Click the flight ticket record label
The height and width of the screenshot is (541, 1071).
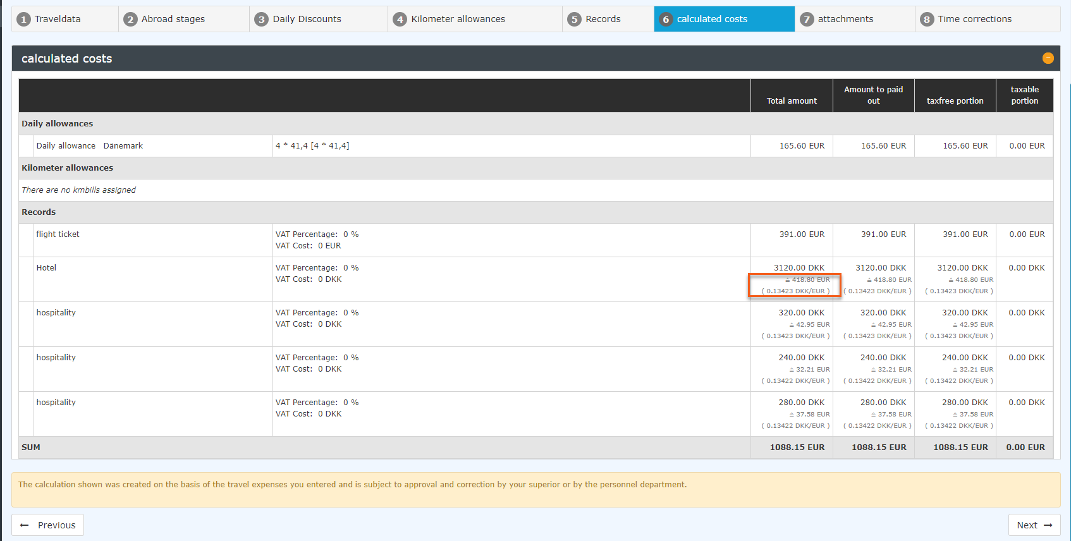click(58, 234)
